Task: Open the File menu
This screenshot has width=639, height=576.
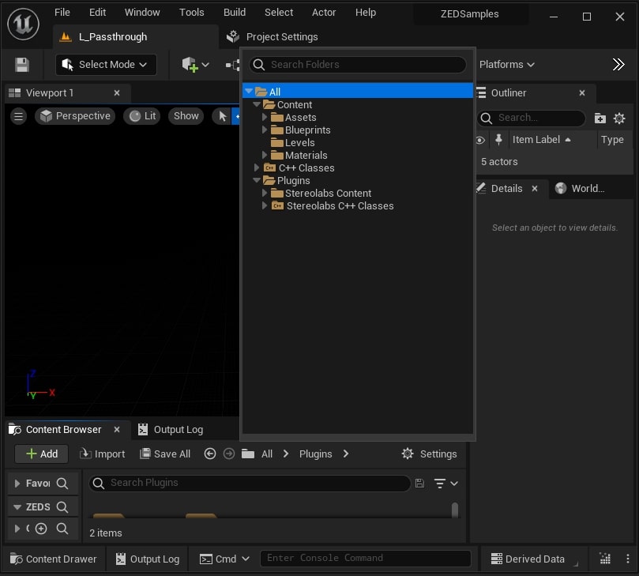Action: (x=62, y=12)
